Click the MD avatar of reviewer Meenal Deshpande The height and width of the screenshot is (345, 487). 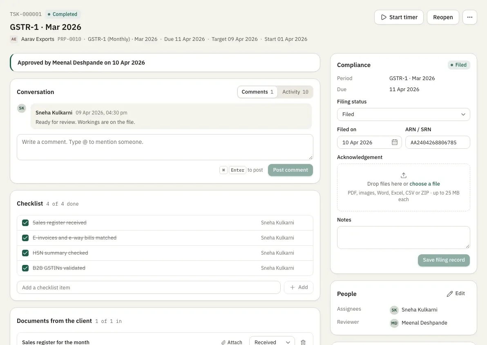pyautogui.click(x=394, y=323)
